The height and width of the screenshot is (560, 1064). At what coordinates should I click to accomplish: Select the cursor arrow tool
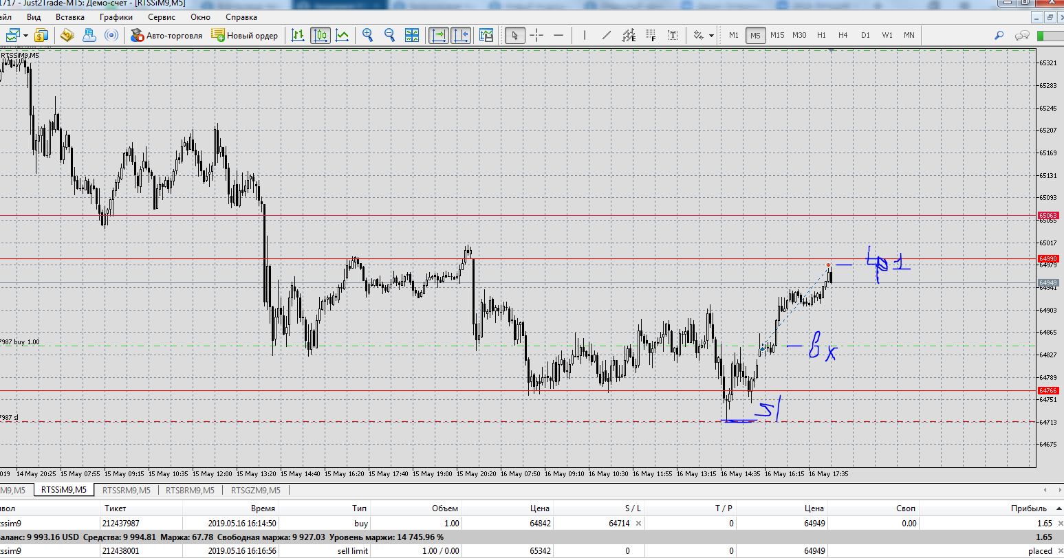coord(514,35)
